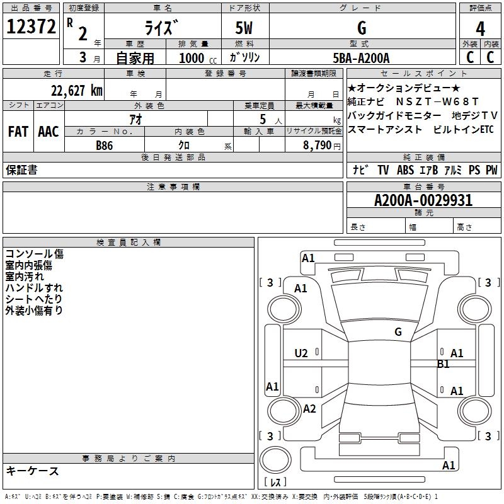504x504 pixels.
Task: Click the overall evaluation score 4
Action: (480, 28)
